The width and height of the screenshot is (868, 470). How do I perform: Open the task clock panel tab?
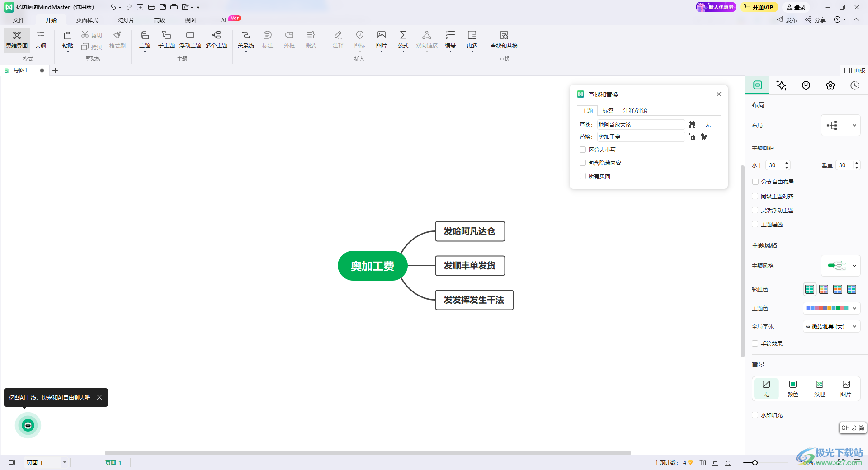click(x=855, y=85)
